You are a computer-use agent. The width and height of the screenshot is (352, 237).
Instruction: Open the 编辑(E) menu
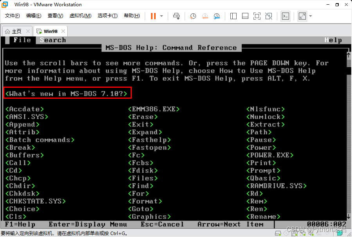[x=34, y=16]
